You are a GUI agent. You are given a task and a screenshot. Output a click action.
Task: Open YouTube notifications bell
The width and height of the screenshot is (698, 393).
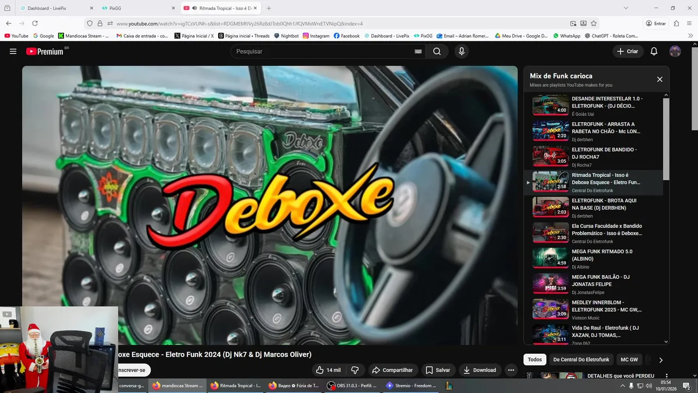click(x=654, y=51)
